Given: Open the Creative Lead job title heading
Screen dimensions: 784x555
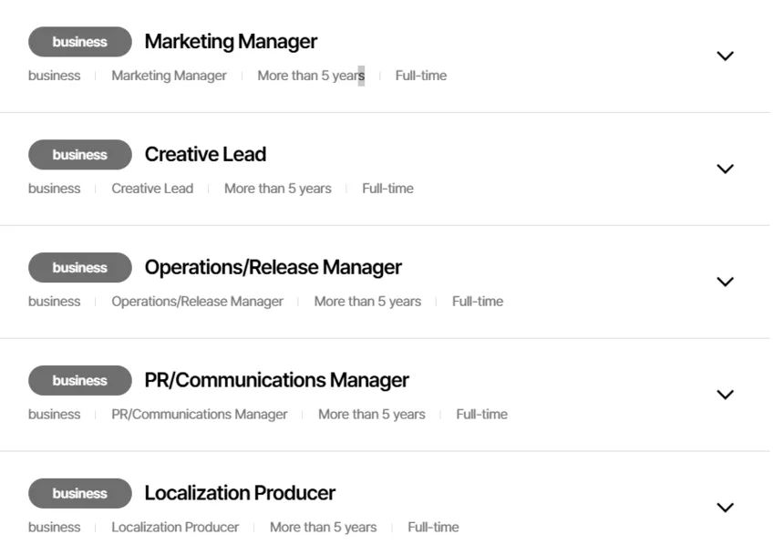Looking at the screenshot, I should tap(205, 155).
